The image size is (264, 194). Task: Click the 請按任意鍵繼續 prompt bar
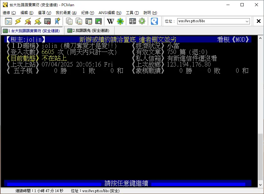tap(126, 183)
